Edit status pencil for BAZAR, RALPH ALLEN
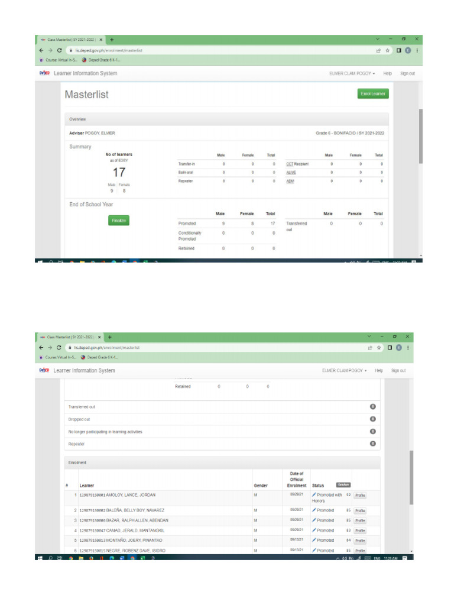 (314, 520)
